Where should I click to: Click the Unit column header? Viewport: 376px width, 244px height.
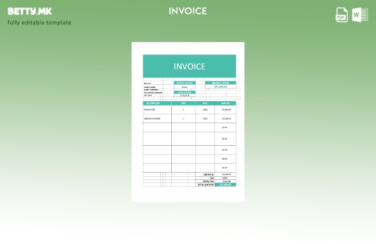coord(183,103)
